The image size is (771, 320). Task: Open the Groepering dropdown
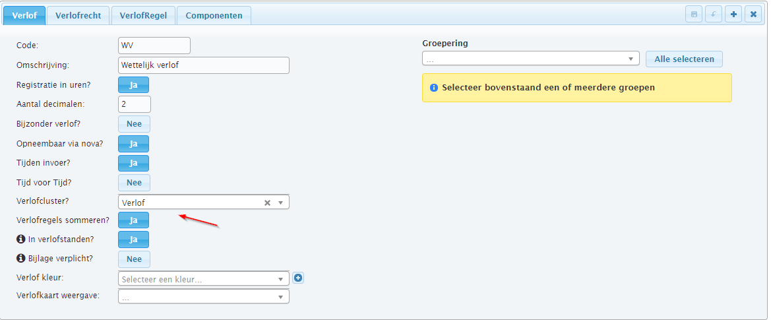pyautogui.click(x=530, y=59)
